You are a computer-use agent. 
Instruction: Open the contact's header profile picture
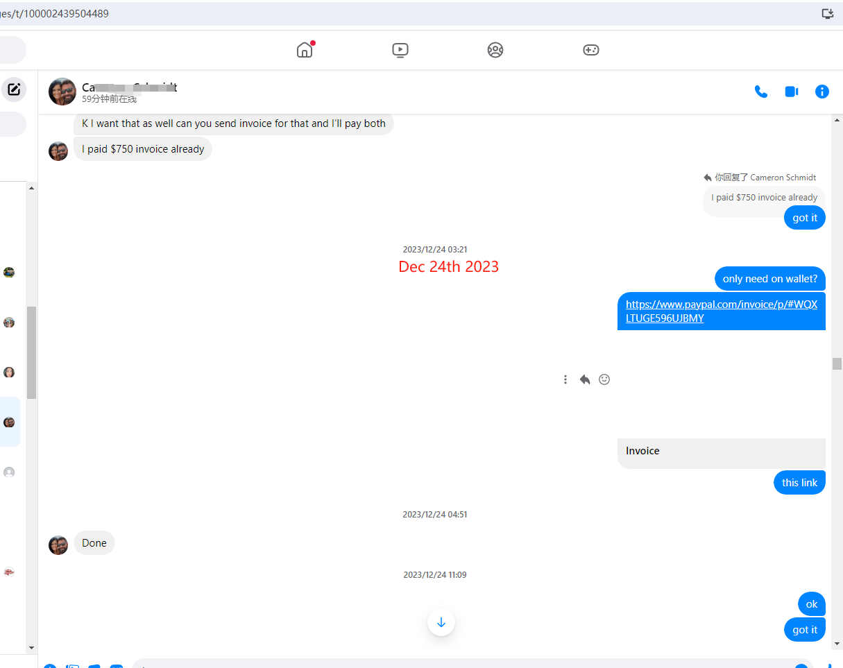62,92
